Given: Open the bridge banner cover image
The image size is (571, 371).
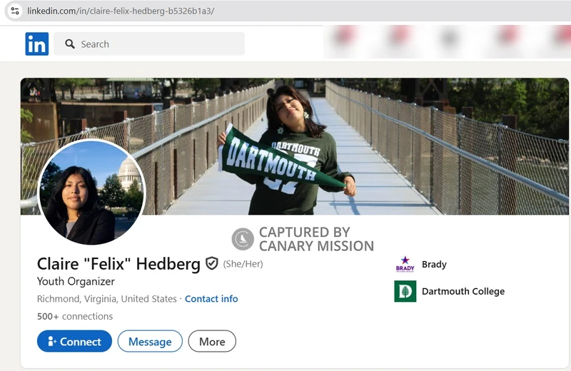Looking at the screenshot, I should click(x=428, y=143).
